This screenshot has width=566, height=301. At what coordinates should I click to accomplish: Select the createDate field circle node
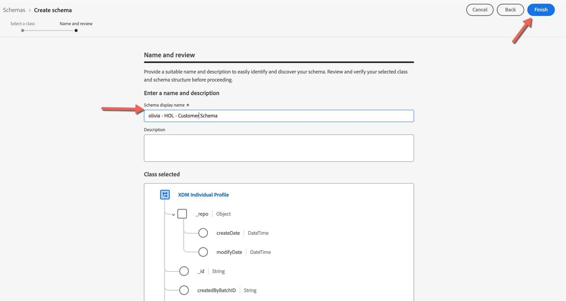pos(203,233)
